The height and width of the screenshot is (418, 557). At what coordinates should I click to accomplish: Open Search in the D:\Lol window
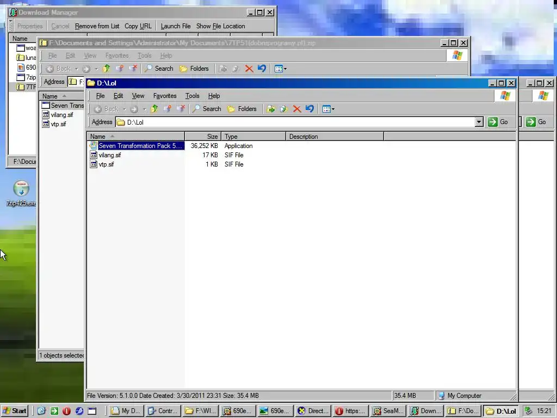tap(207, 109)
